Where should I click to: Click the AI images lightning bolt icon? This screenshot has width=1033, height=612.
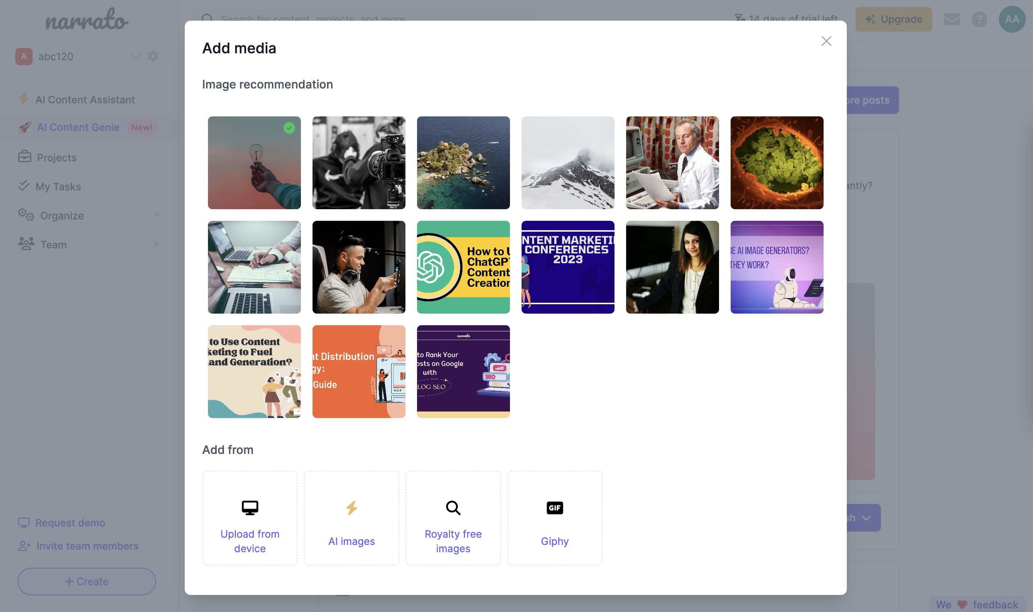(351, 508)
